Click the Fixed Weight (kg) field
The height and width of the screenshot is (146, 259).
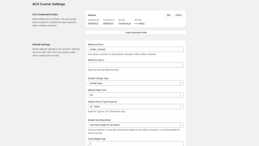tap(136, 143)
